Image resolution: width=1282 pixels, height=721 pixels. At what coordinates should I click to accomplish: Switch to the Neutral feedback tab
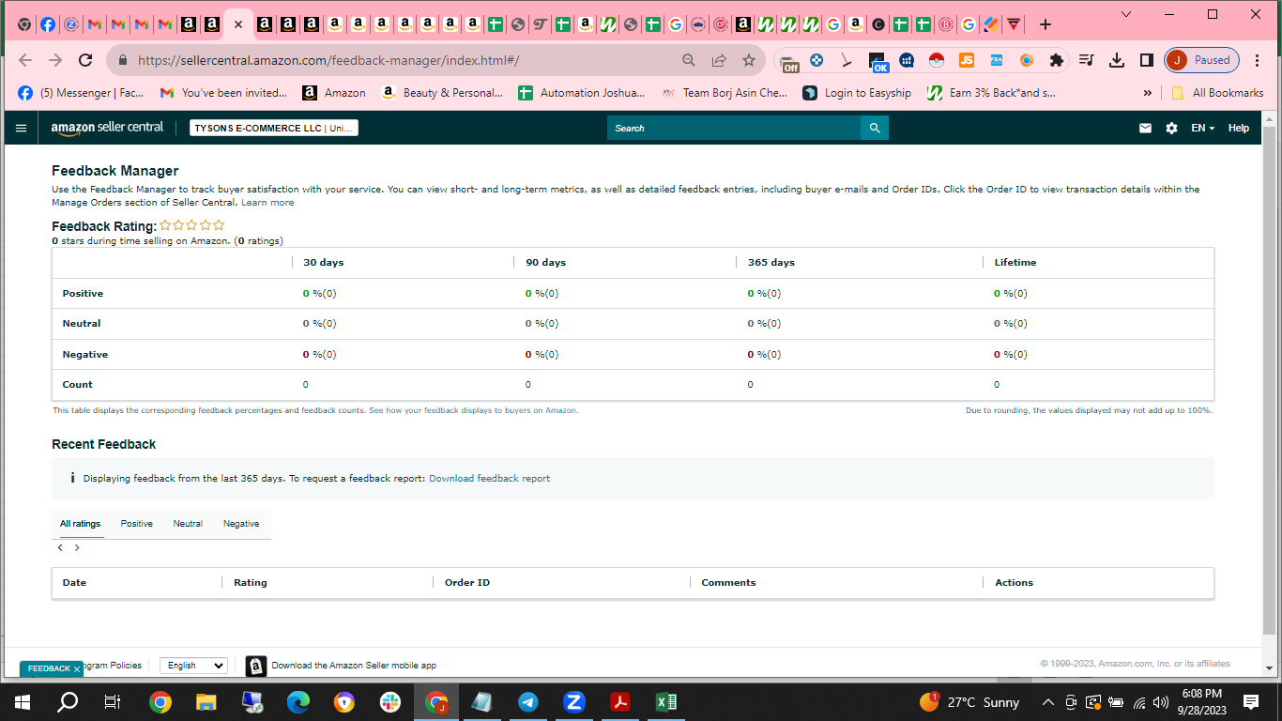pyautogui.click(x=188, y=524)
